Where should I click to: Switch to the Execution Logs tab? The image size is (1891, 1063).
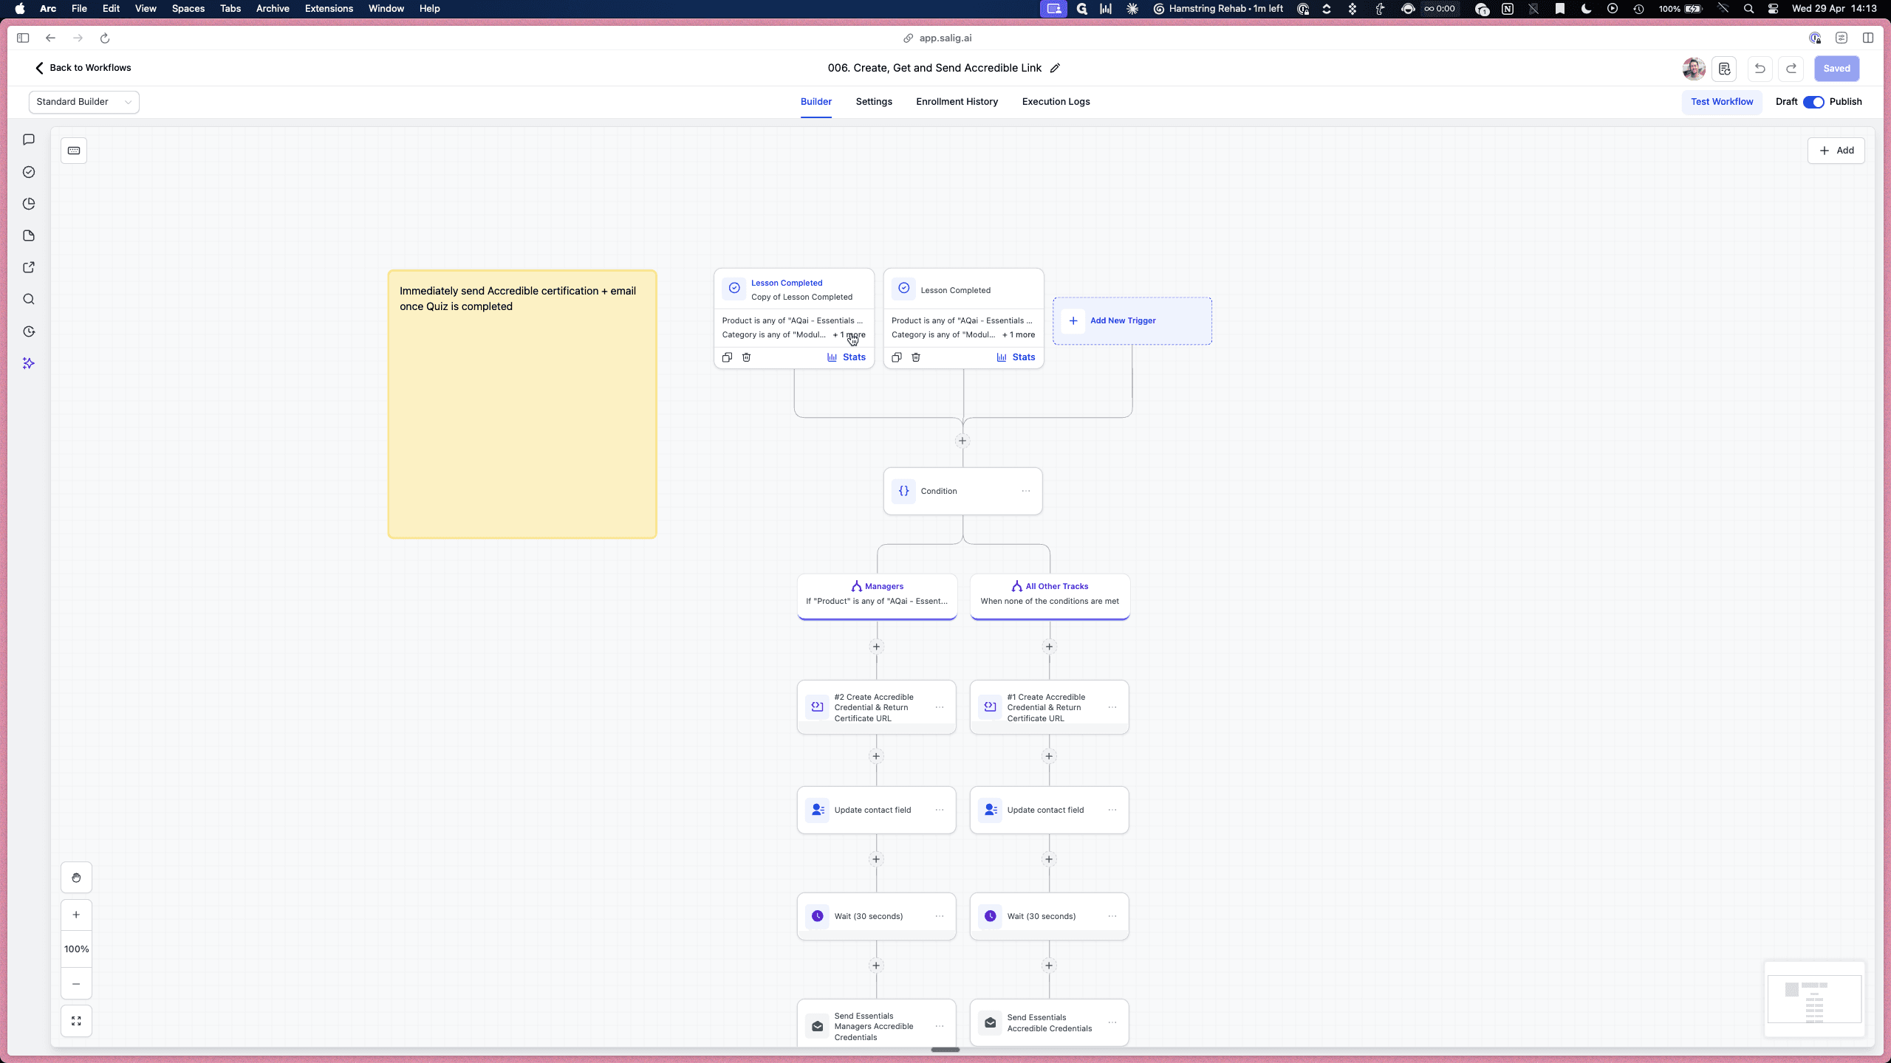tap(1056, 102)
